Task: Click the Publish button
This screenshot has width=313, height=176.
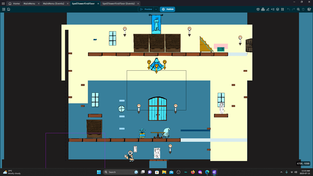Action: (x=167, y=9)
